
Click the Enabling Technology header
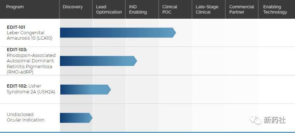[x=275, y=9]
